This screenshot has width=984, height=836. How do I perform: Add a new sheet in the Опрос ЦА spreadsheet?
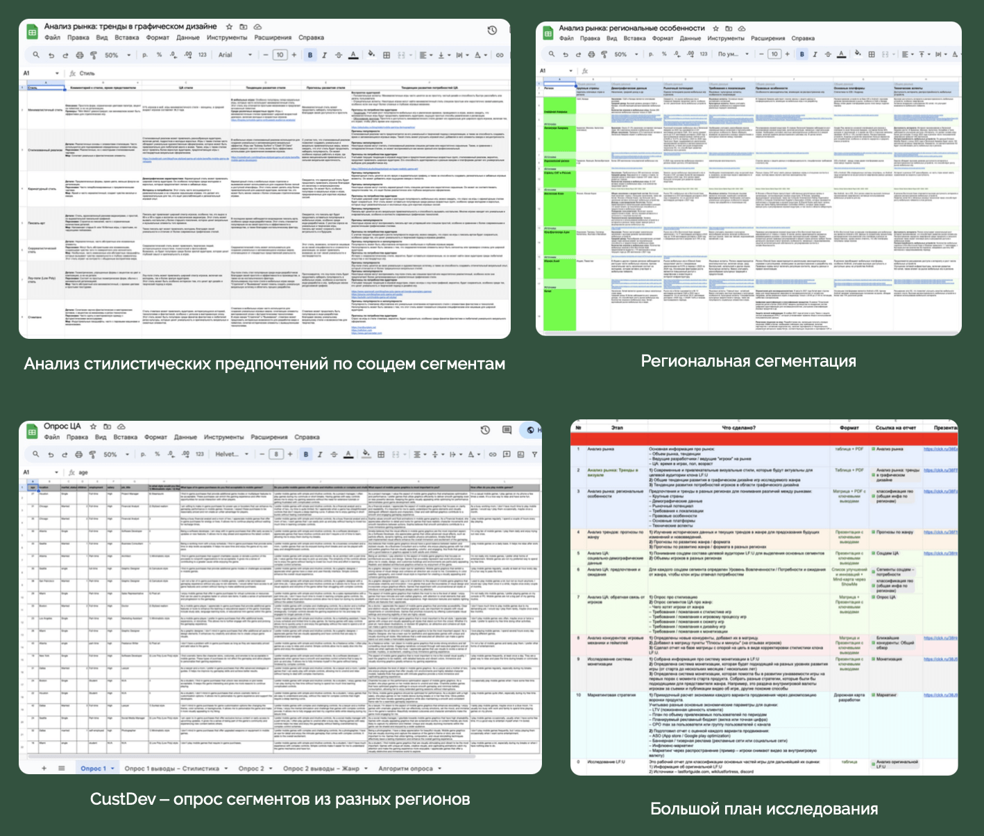[x=44, y=768]
